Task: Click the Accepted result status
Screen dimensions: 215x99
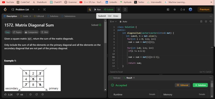Action: click(119, 85)
